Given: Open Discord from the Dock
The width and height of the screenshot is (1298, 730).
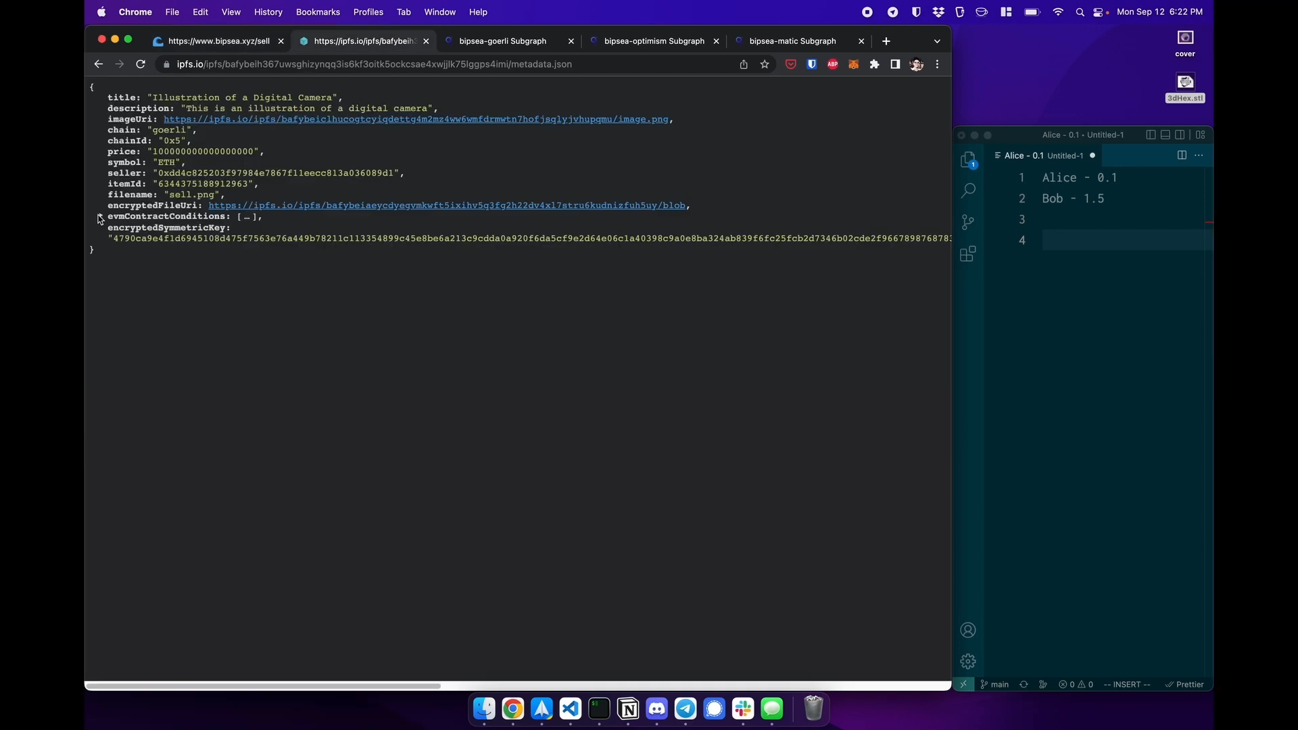Looking at the screenshot, I should coord(657,708).
